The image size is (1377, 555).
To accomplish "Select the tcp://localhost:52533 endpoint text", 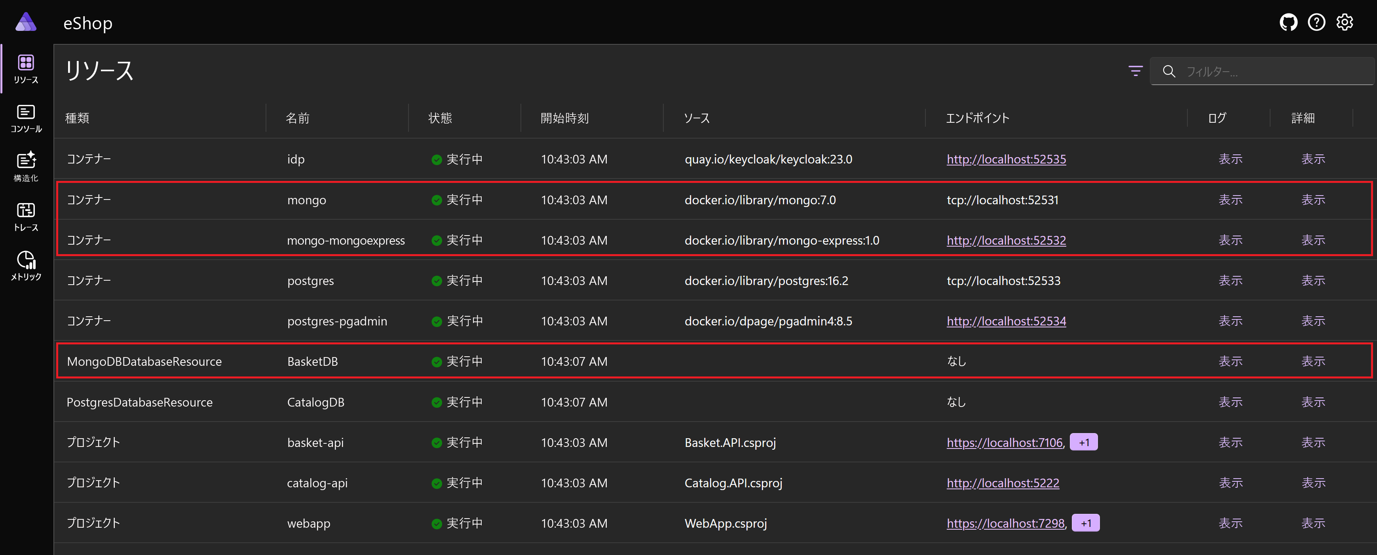I will [1003, 281].
